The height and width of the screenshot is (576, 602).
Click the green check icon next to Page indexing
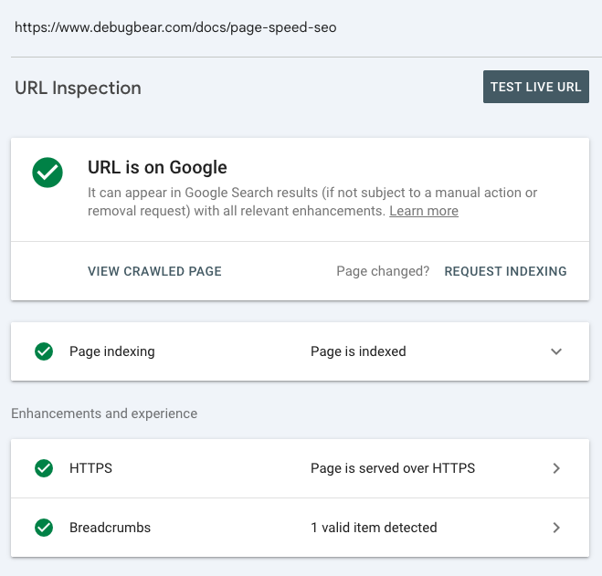44,351
